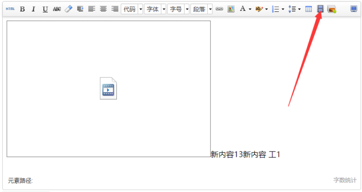Align text to the left

coord(92,9)
